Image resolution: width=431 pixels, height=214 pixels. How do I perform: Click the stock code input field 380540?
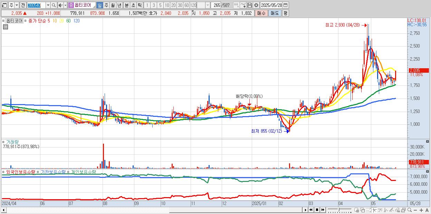pos(36,5)
